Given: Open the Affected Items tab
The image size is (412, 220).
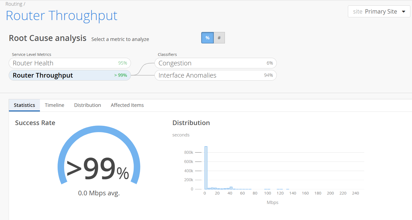Looking at the screenshot, I should tap(127, 105).
